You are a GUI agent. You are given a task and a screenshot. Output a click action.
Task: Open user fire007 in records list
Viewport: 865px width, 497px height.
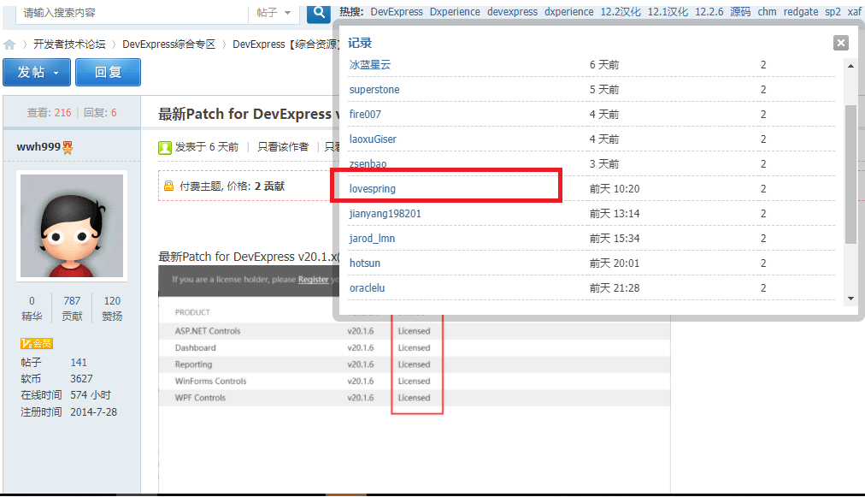(x=365, y=115)
